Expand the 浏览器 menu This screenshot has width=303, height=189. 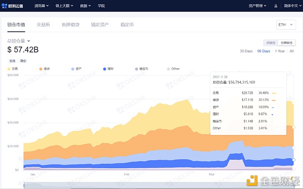[x=41, y=6]
